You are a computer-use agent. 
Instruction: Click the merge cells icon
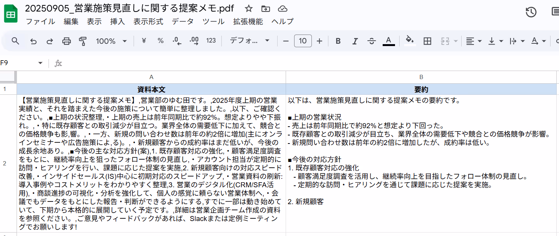tap(445, 41)
